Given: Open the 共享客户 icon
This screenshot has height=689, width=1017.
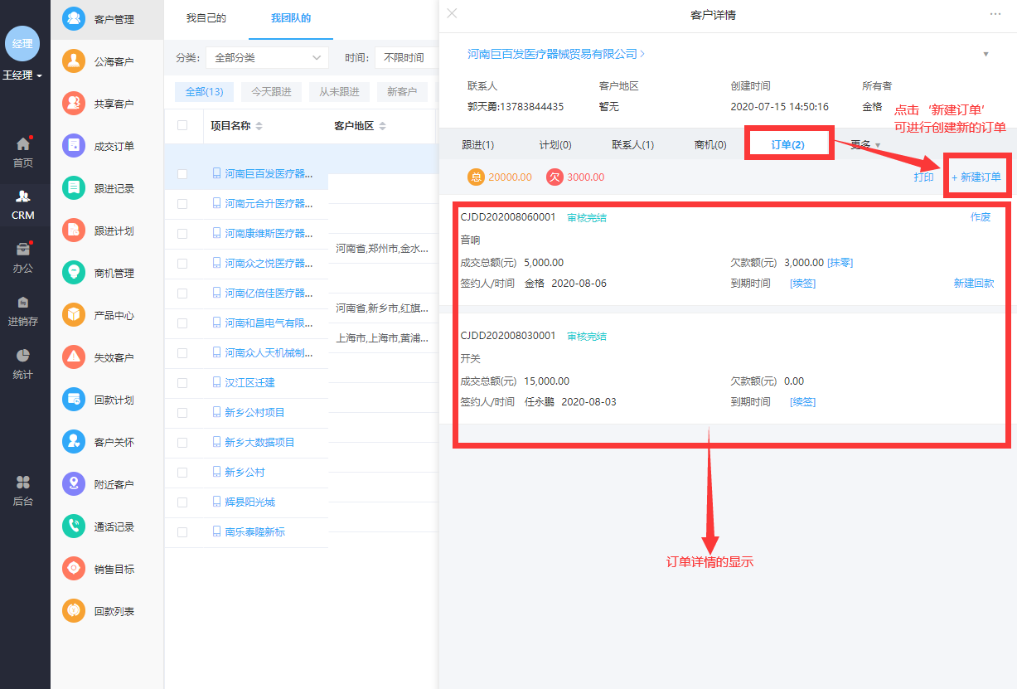Looking at the screenshot, I should (74, 104).
